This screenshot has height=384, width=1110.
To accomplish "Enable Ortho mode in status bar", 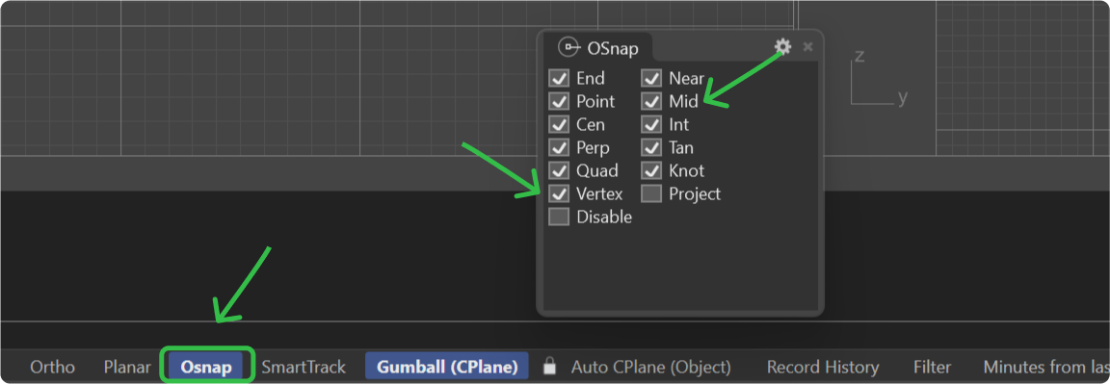I will 52,367.
